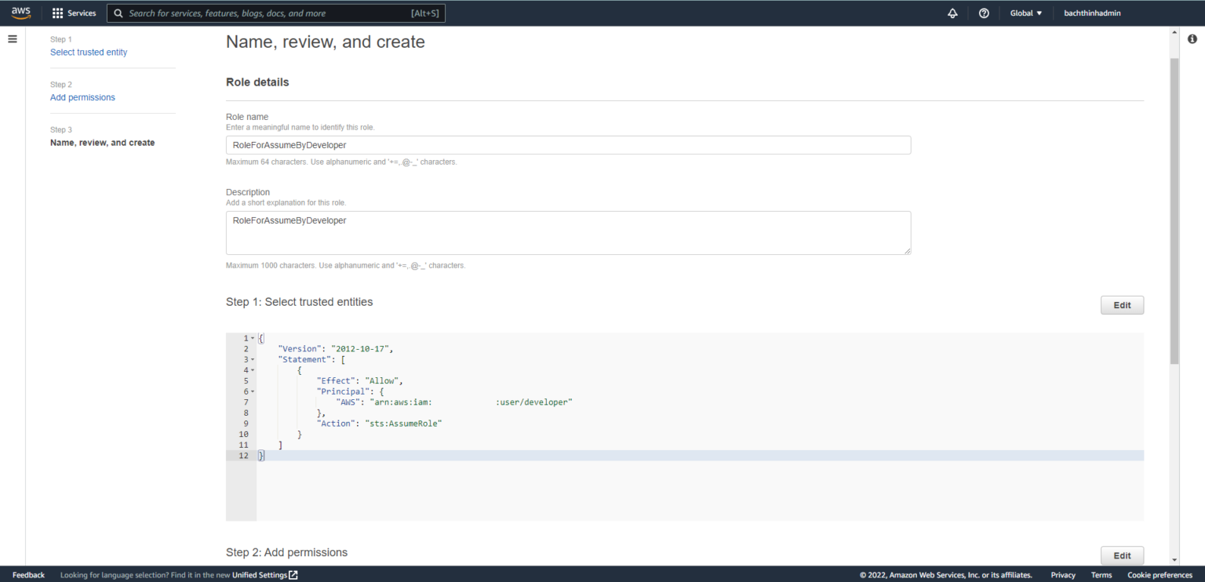Expand the Global region dropdown
Image resolution: width=1205 pixels, height=582 pixels.
(x=1025, y=13)
